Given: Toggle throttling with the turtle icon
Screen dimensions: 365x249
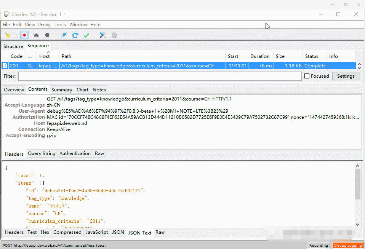Looking at the screenshot, I should tap(36, 35).
